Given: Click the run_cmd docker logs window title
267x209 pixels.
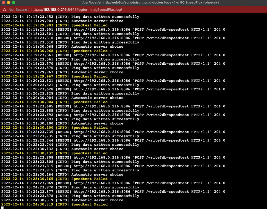Looking at the screenshot, I should click(x=151, y=3).
